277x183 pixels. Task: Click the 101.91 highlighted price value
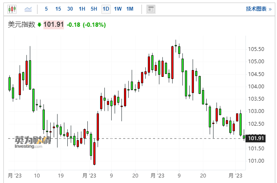(x=54, y=25)
